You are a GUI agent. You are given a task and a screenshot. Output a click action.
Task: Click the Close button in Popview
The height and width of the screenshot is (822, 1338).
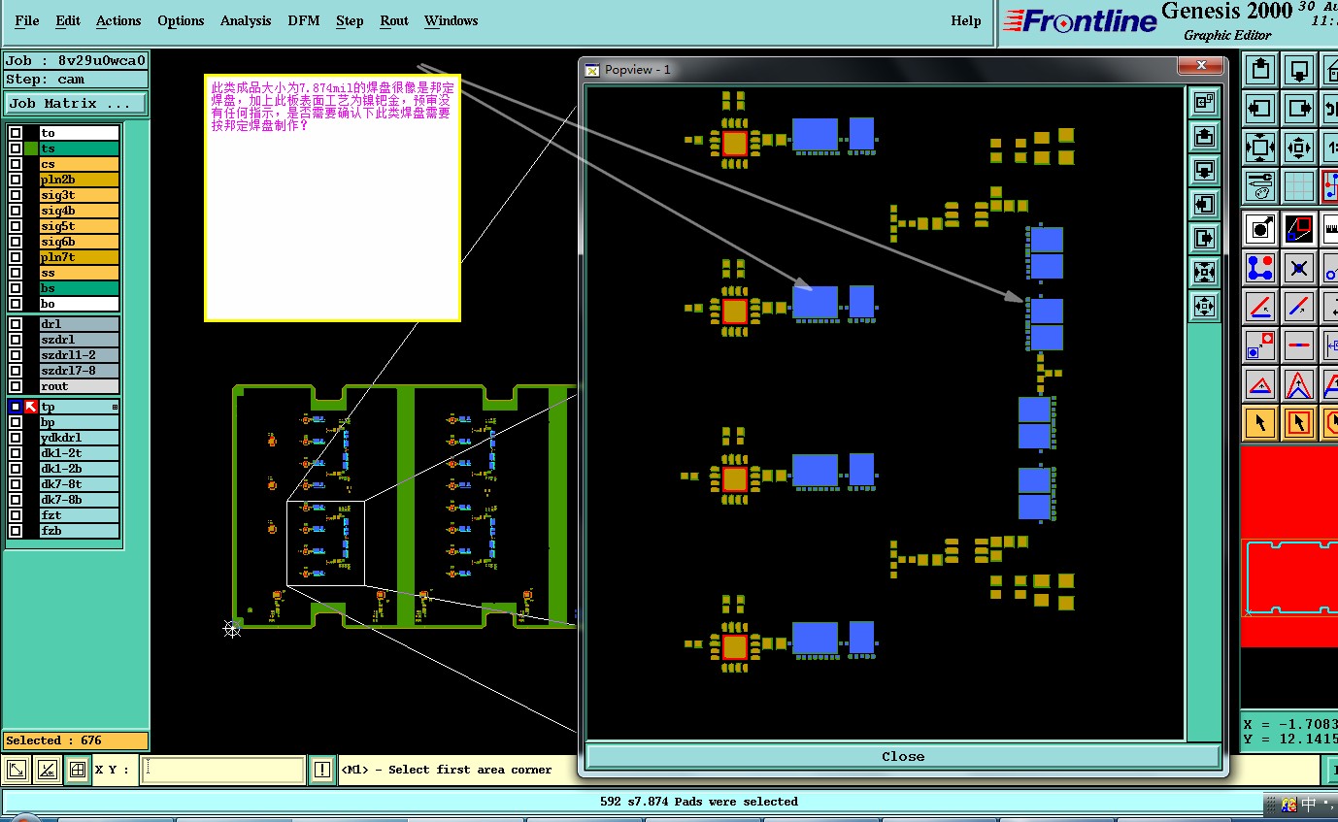point(903,756)
